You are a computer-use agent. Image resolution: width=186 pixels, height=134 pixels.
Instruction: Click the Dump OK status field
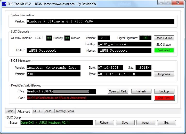56,123
